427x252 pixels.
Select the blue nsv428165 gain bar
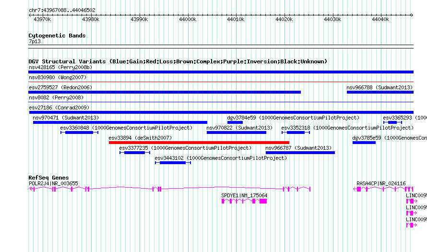coord(221,72)
